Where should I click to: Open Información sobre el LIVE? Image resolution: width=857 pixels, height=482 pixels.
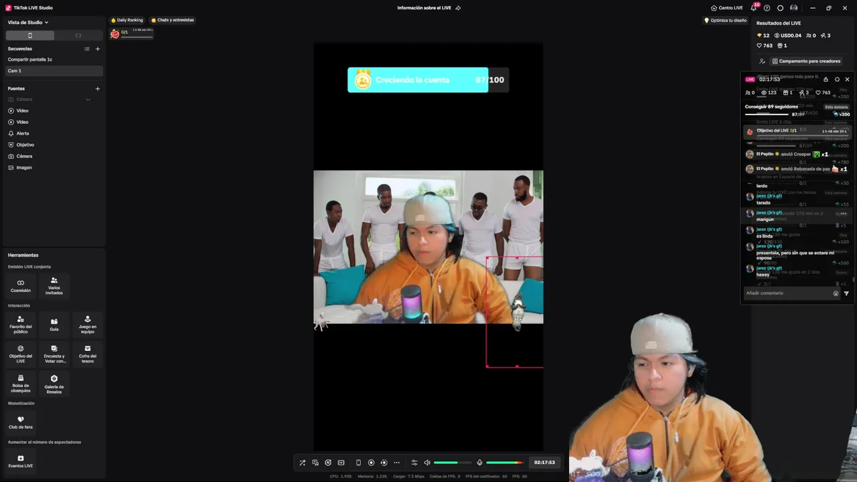(x=428, y=8)
